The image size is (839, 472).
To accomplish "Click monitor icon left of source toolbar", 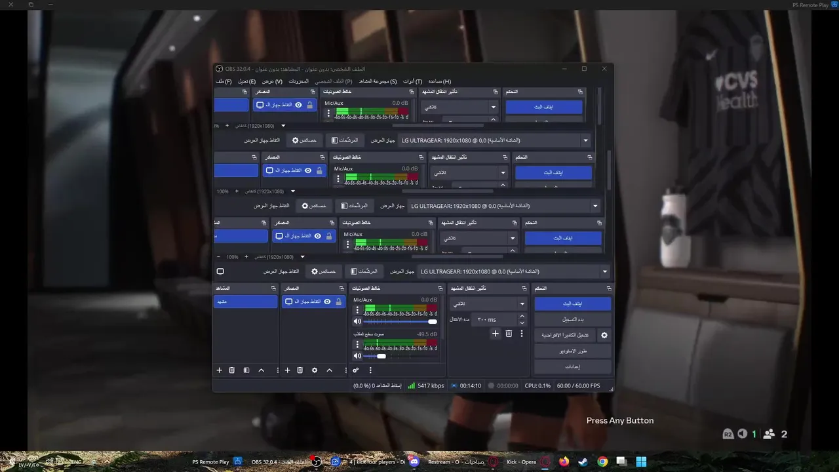I will (x=220, y=271).
